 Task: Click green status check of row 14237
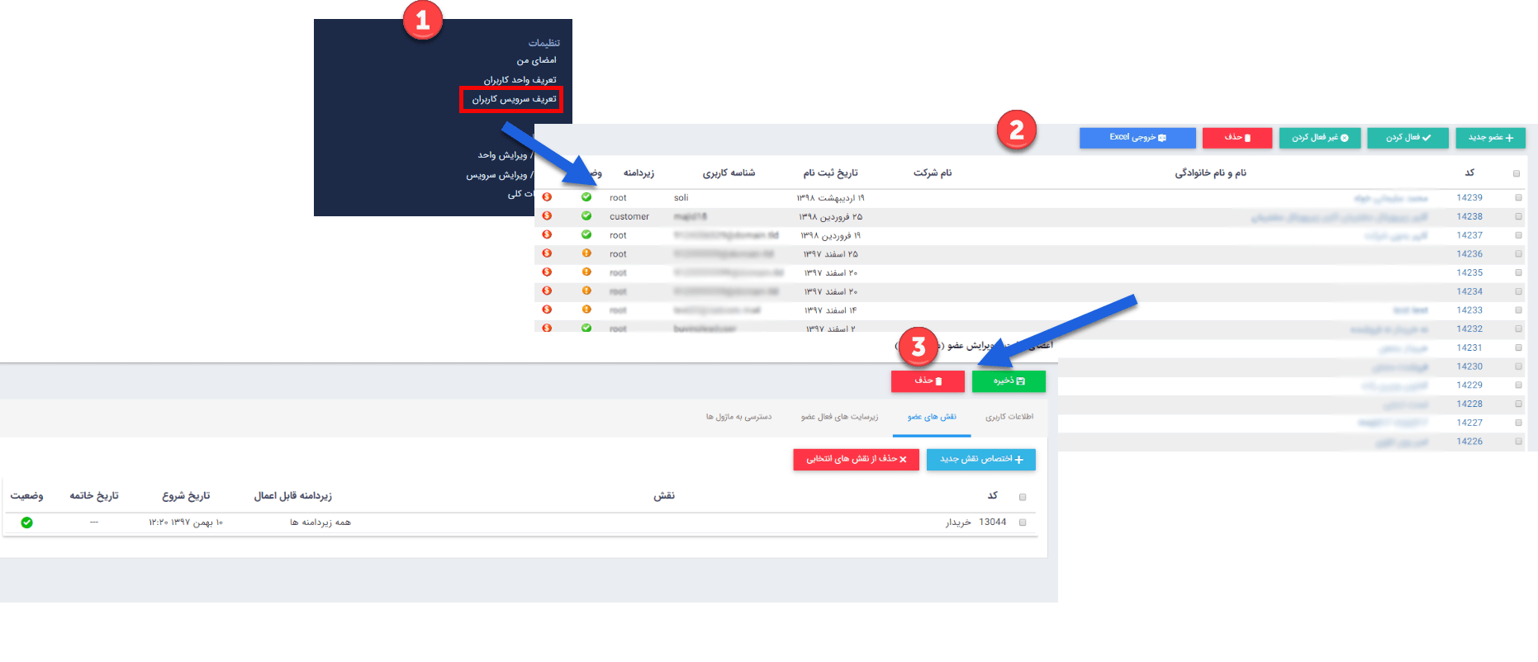[x=586, y=235]
